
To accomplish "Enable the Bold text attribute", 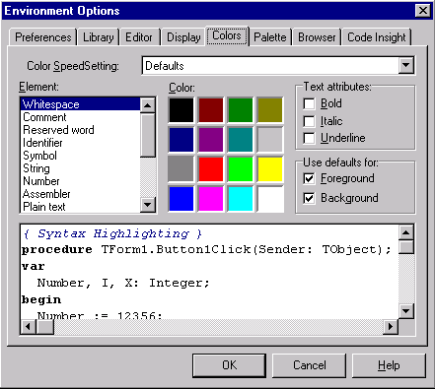I will click(309, 103).
